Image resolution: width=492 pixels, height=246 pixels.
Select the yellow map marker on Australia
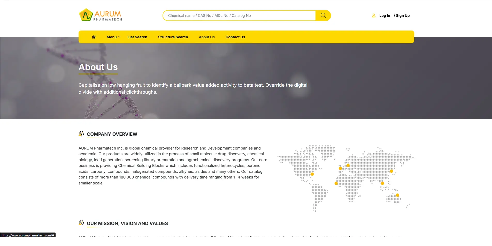point(397,195)
